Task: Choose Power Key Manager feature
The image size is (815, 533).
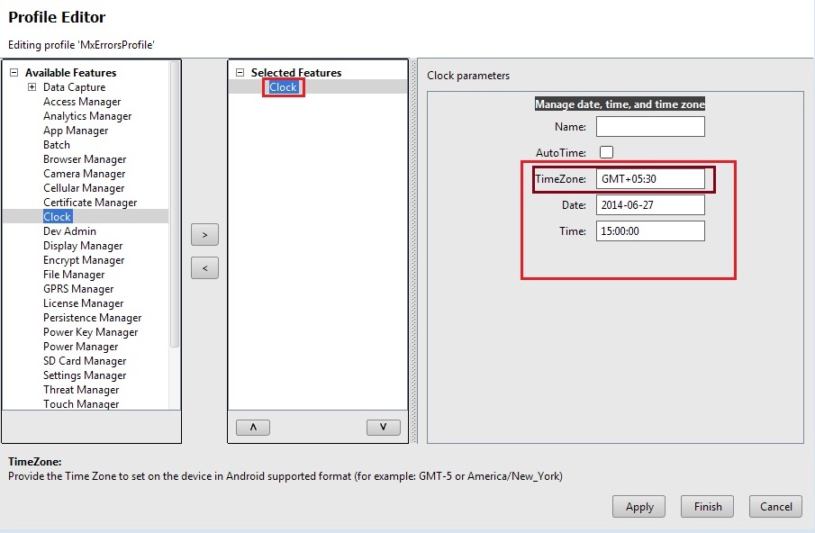Action: (90, 332)
